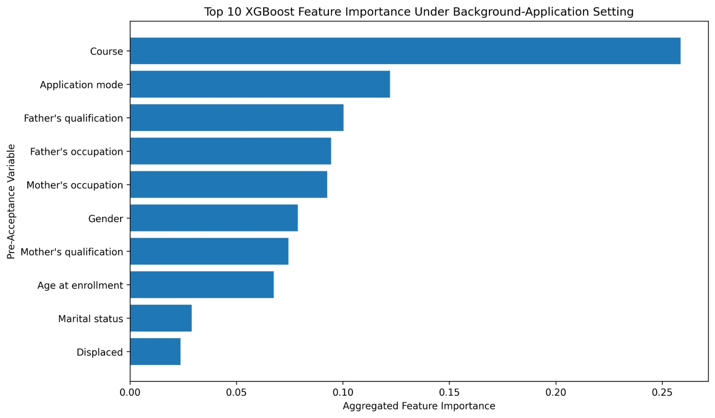Click the Marital status bar
Viewport: 715px width, 418px height.
coord(161,319)
